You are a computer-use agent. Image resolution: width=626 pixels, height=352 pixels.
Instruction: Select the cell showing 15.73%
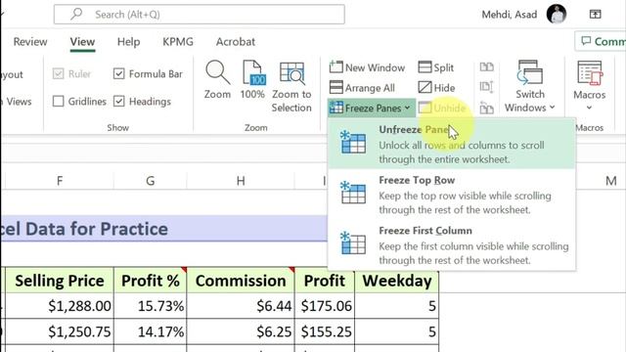click(x=150, y=306)
